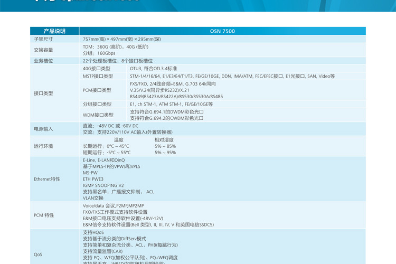The height and width of the screenshot is (264, 396).
Task: Click the '40G接口类型' sub-label
Action: click(97, 69)
